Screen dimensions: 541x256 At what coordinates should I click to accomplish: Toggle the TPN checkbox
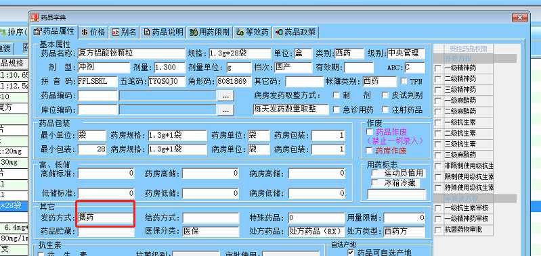point(404,82)
